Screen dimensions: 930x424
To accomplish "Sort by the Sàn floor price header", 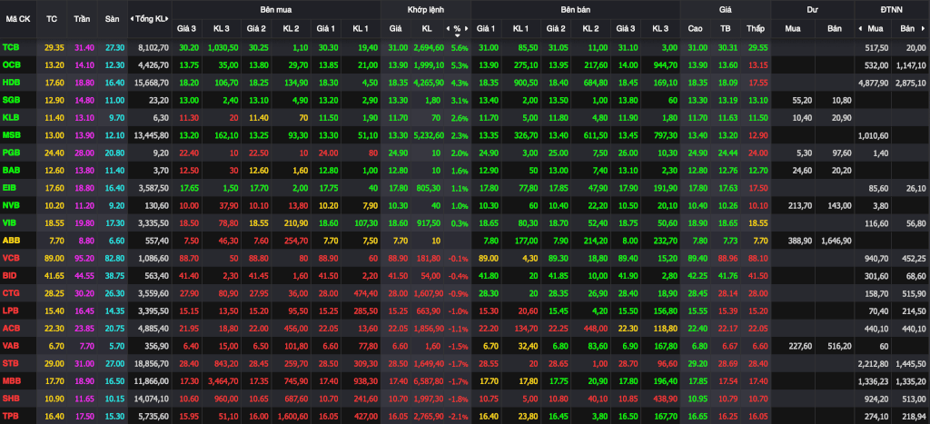I will point(112,19).
